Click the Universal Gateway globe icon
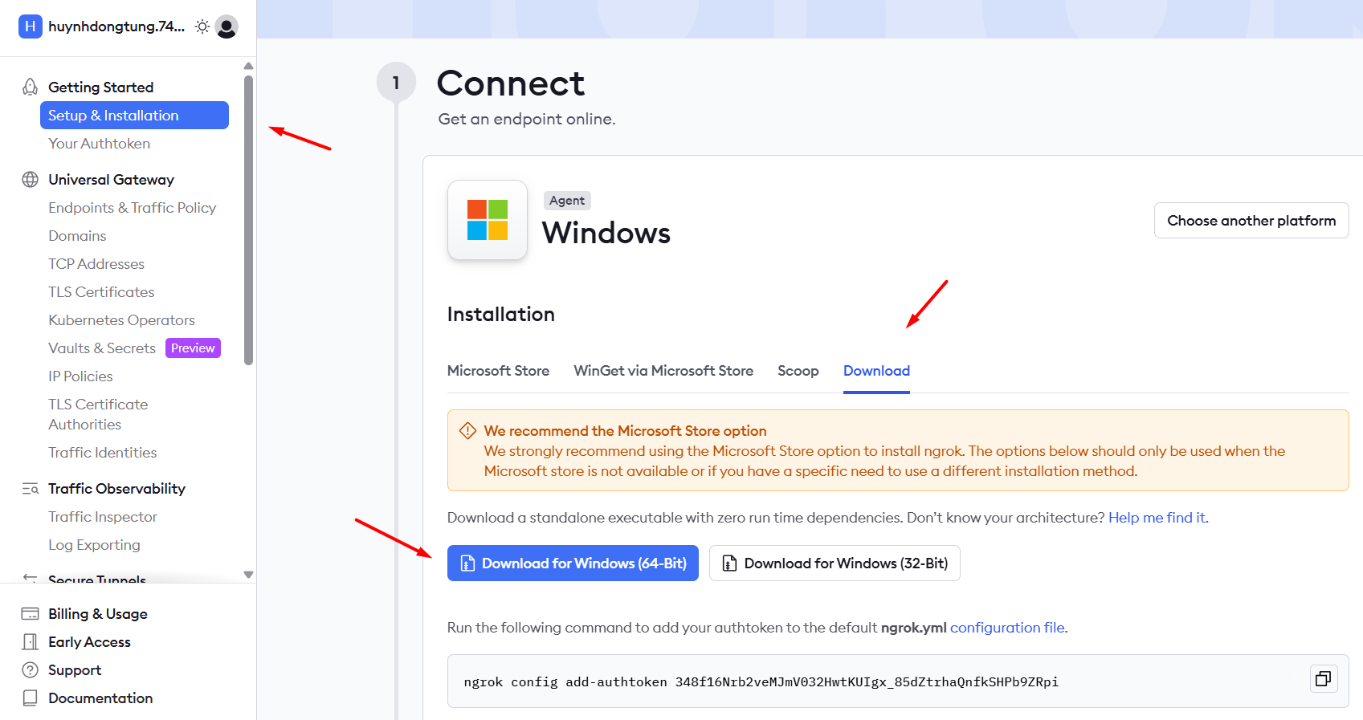 click(31, 179)
